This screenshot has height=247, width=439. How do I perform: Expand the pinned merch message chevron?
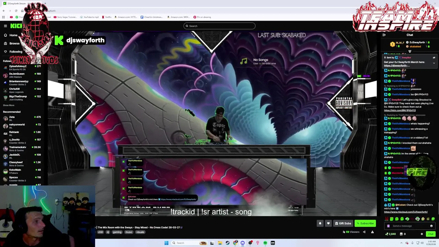point(434,63)
